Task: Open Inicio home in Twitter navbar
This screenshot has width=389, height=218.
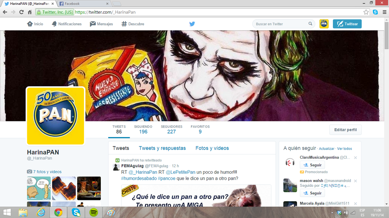Action: coord(35,24)
